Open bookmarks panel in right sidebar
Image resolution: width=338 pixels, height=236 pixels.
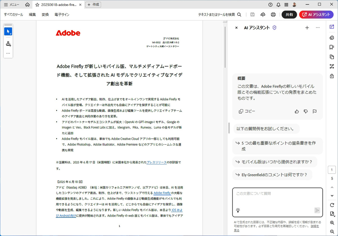point(332,47)
